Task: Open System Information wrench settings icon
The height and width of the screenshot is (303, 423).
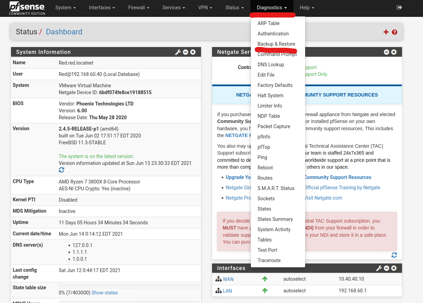Action: pos(178,52)
